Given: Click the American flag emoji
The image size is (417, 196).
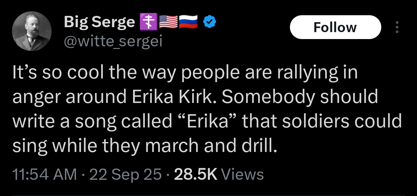Looking at the screenshot, I should click(168, 22).
